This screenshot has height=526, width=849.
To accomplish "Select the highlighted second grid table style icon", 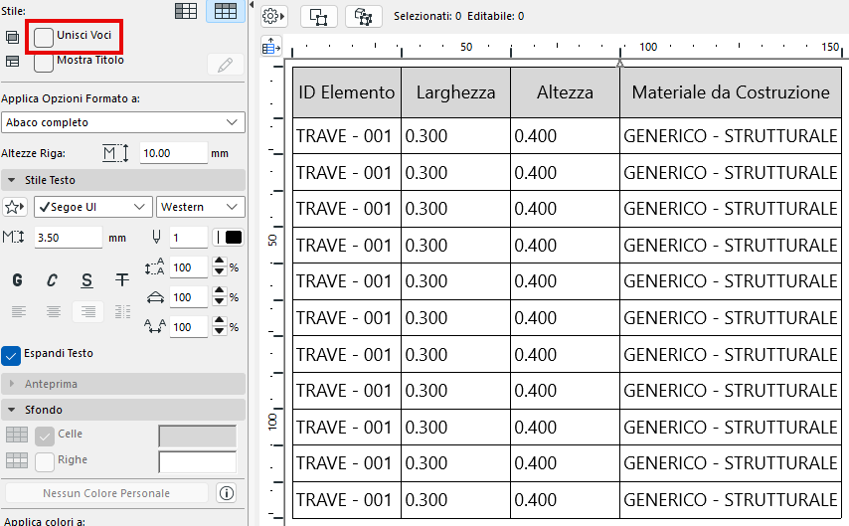I will point(226,11).
